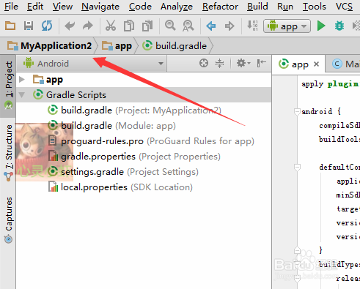
Task: Navigate Back with the blue left arrow
Action: coord(211,26)
